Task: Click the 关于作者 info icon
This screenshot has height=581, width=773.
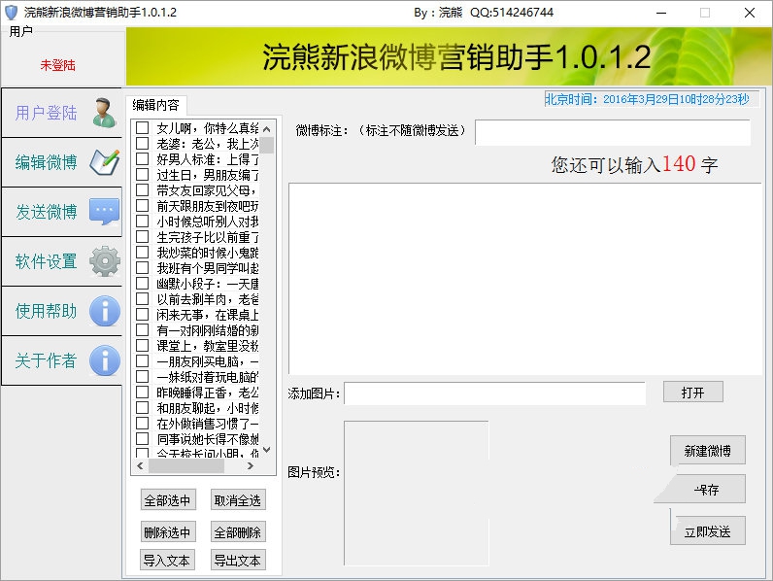Action: [105, 360]
